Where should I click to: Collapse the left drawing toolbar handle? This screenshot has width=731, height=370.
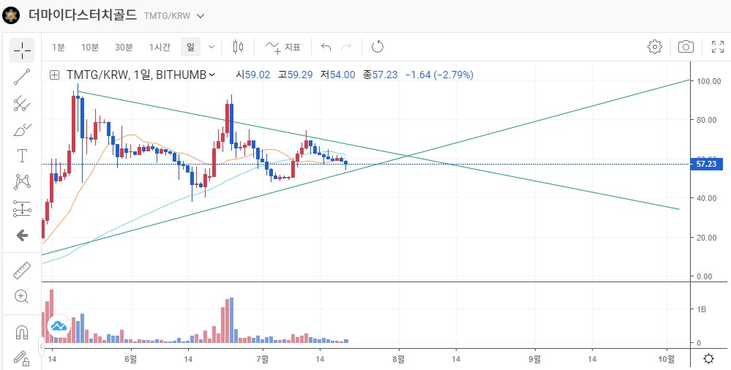(x=41, y=346)
